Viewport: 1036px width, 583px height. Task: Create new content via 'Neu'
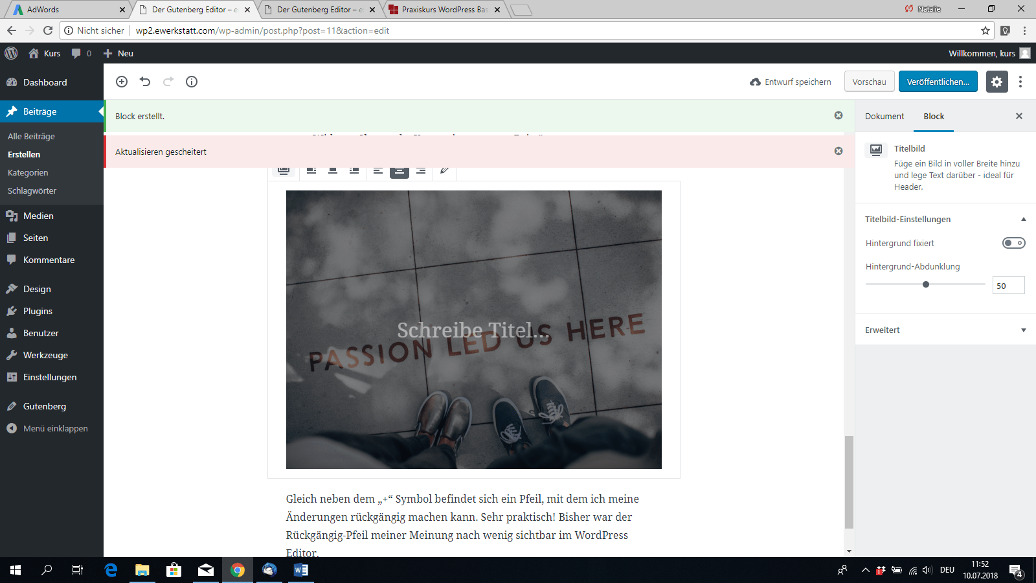click(118, 53)
